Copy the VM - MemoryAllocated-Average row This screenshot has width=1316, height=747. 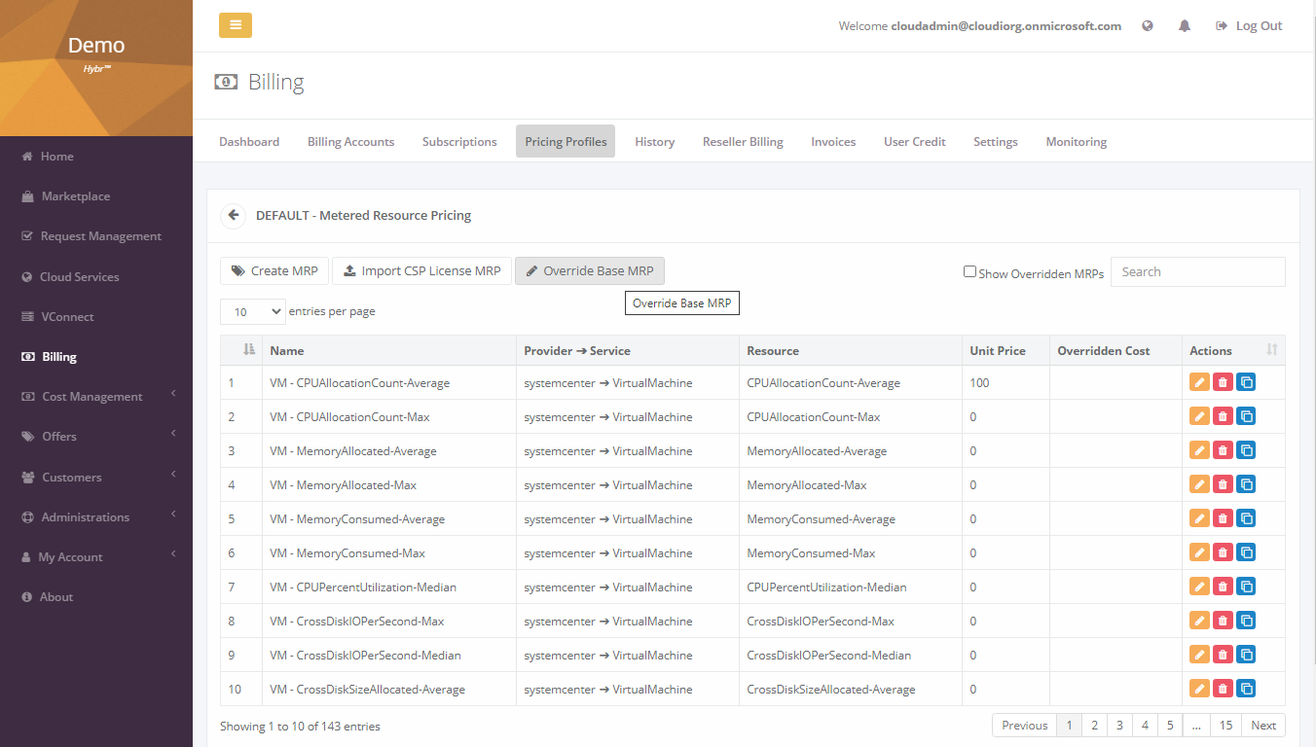point(1246,450)
